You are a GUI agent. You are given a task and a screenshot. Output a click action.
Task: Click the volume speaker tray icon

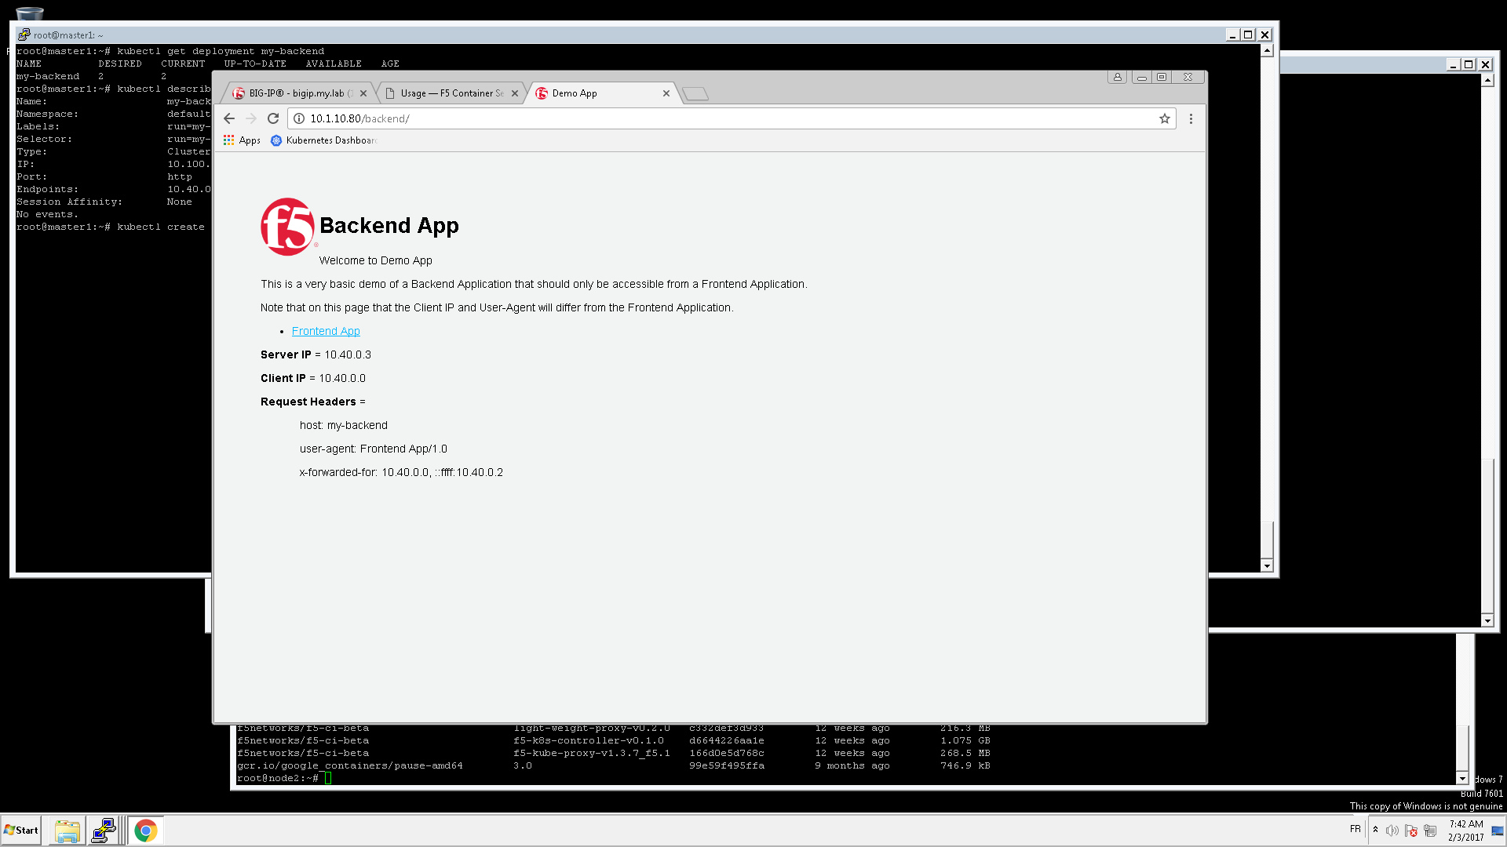coord(1392,831)
